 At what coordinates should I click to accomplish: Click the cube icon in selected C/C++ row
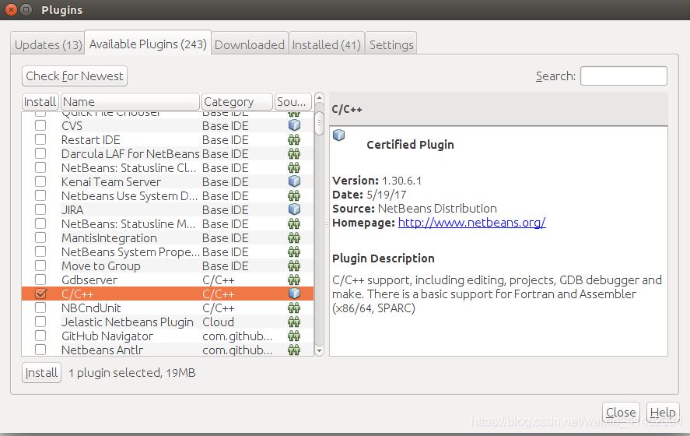pyautogui.click(x=294, y=294)
